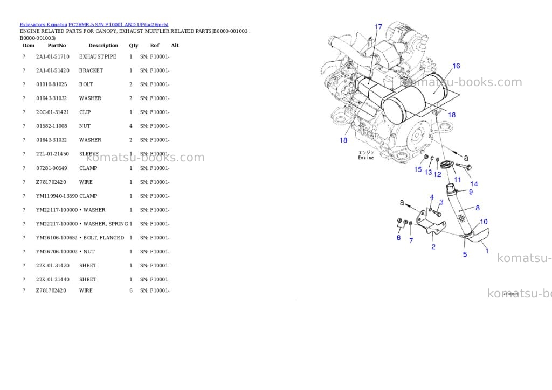Click the CLIP description
552x390 pixels.
point(85,112)
